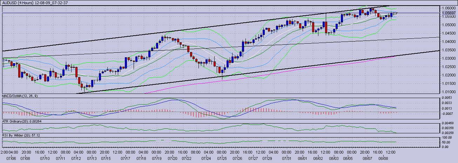Click the 1.0250 price axis label
The width and height of the screenshot is (458, 163).
click(448, 67)
